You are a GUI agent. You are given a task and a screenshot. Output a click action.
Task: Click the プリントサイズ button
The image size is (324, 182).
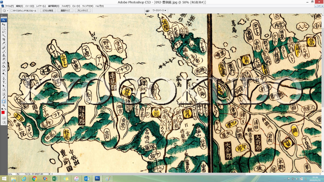coord(82,11)
